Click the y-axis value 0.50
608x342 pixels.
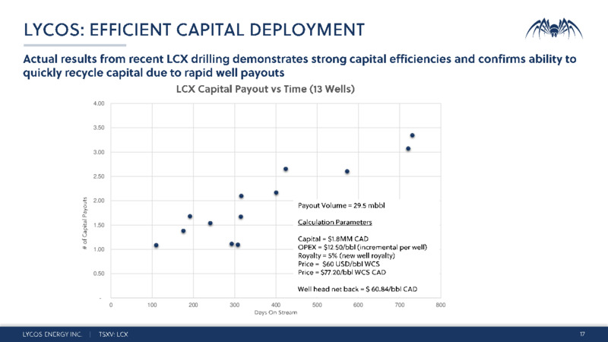99,274
